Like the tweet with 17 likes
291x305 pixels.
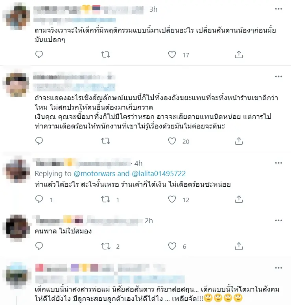coord(172,55)
